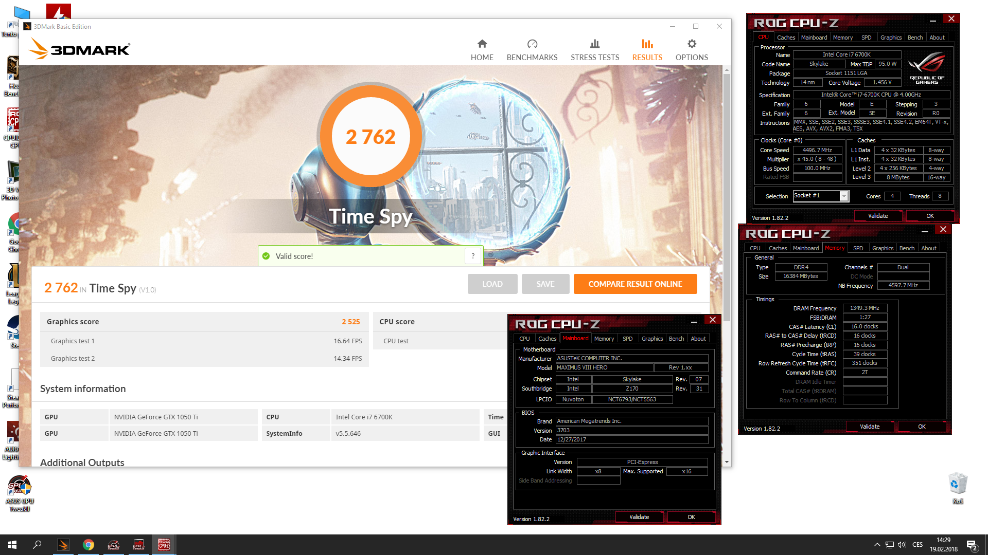Select Caches tab in the Mainboard CPU-Z window
Screen dimensions: 988x555
click(x=547, y=339)
